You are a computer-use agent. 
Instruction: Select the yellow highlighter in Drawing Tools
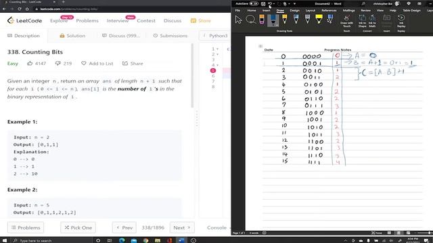click(x=319, y=19)
